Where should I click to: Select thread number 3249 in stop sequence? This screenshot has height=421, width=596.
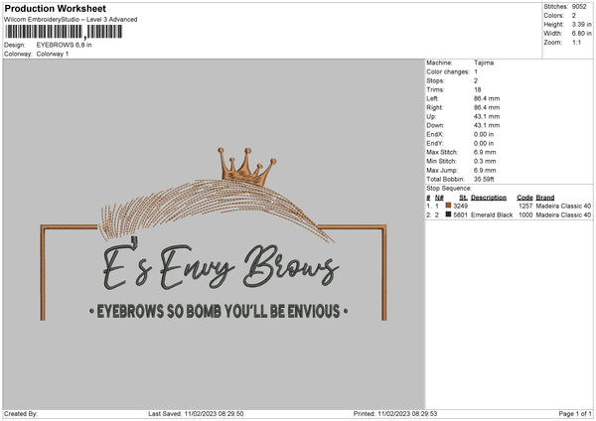click(461, 206)
